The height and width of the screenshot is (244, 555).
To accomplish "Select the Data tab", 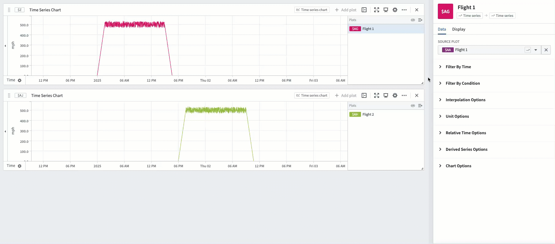I will tap(442, 29).
